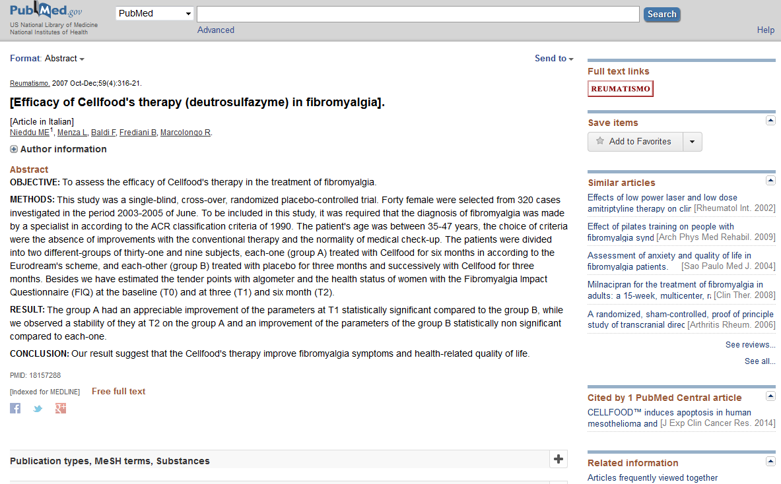
Task: Open the pilates training similar article
Action: pos(660,232)
